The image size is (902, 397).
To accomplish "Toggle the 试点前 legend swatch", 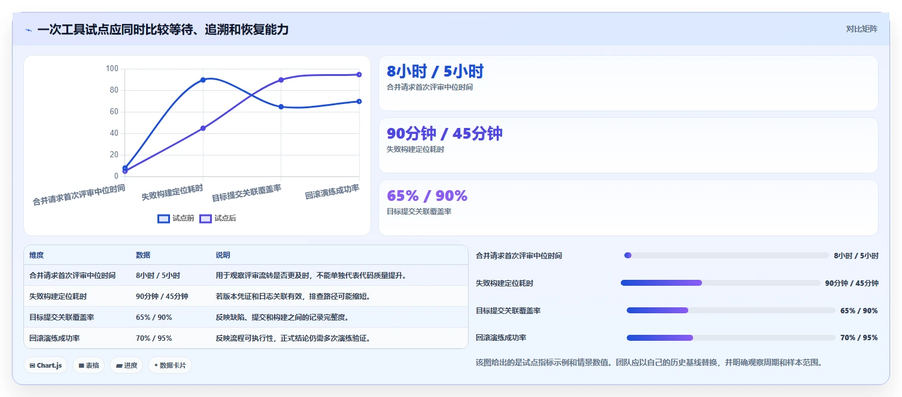I will click(x=163, y=219).
